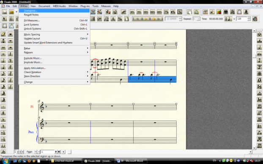Open the dropdown arrow beside Open icon
This screenshot has width=263, height=164.
point(16,12)
